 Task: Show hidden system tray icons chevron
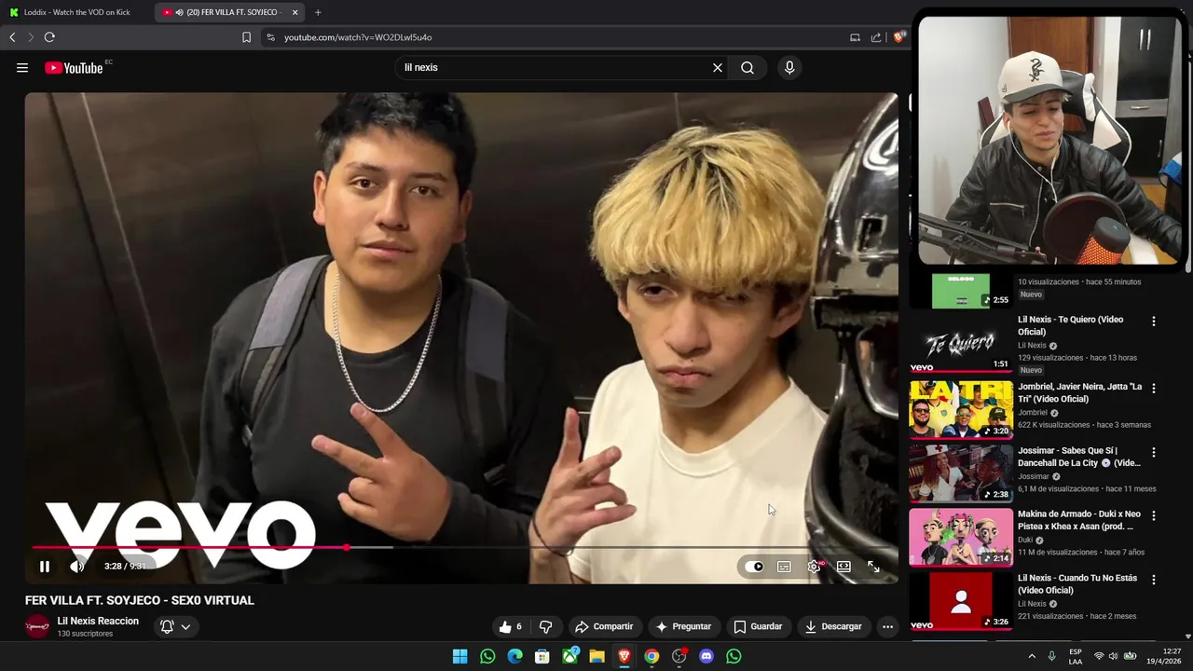point(1032,657)
